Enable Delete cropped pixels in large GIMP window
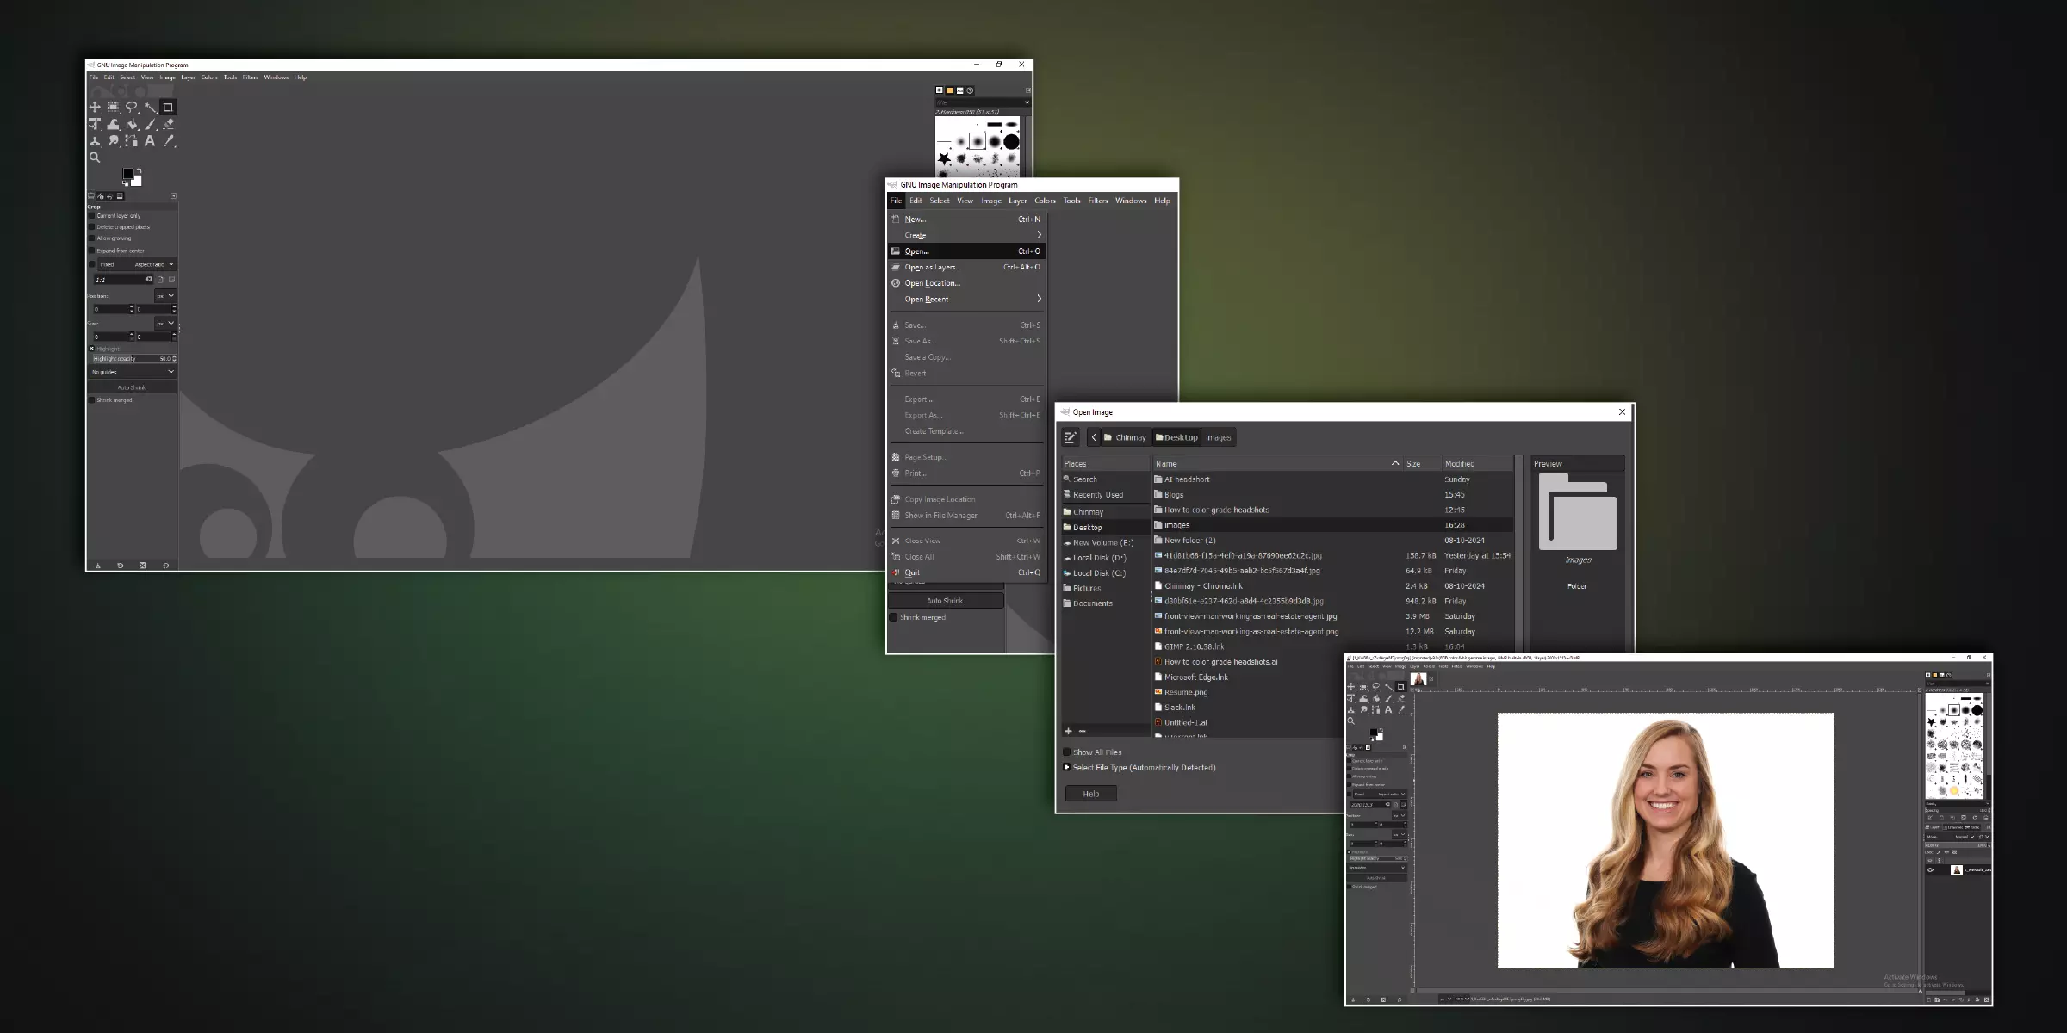The width and height of the screenshot is (2067, 1033). click(x=91, y=227)
